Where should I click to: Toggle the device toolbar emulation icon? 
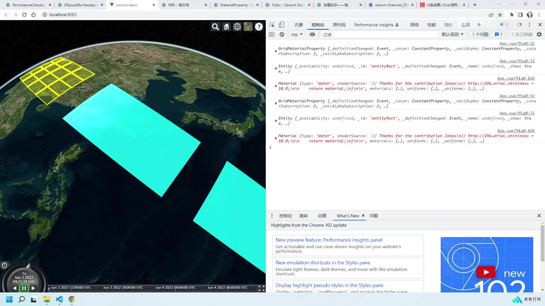click(281, 25)
